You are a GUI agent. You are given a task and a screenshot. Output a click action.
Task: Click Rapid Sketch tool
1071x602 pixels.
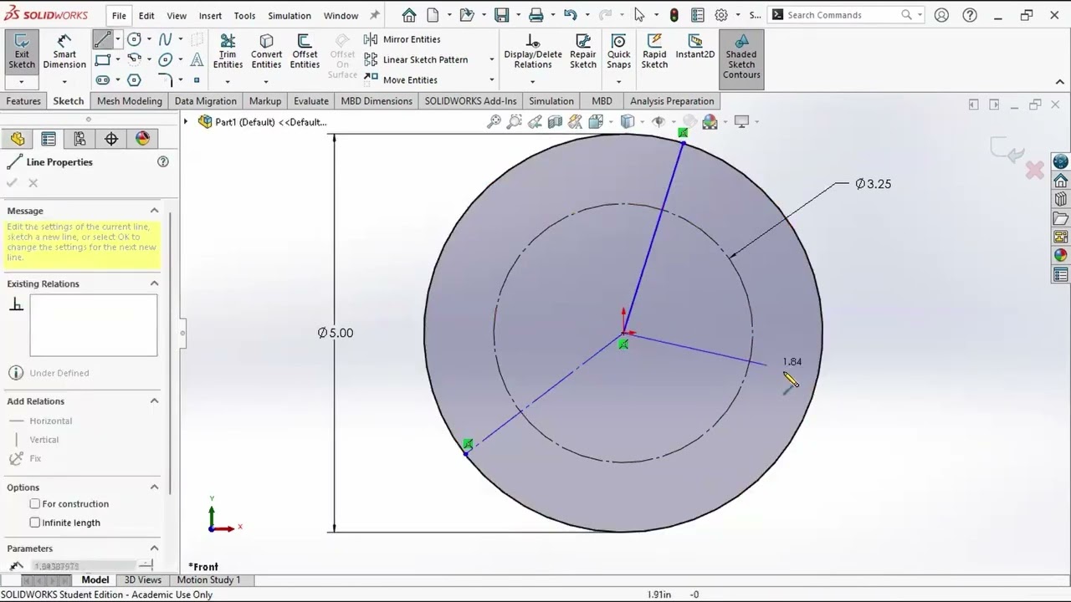pyautogui.click(x=654, y=52)
